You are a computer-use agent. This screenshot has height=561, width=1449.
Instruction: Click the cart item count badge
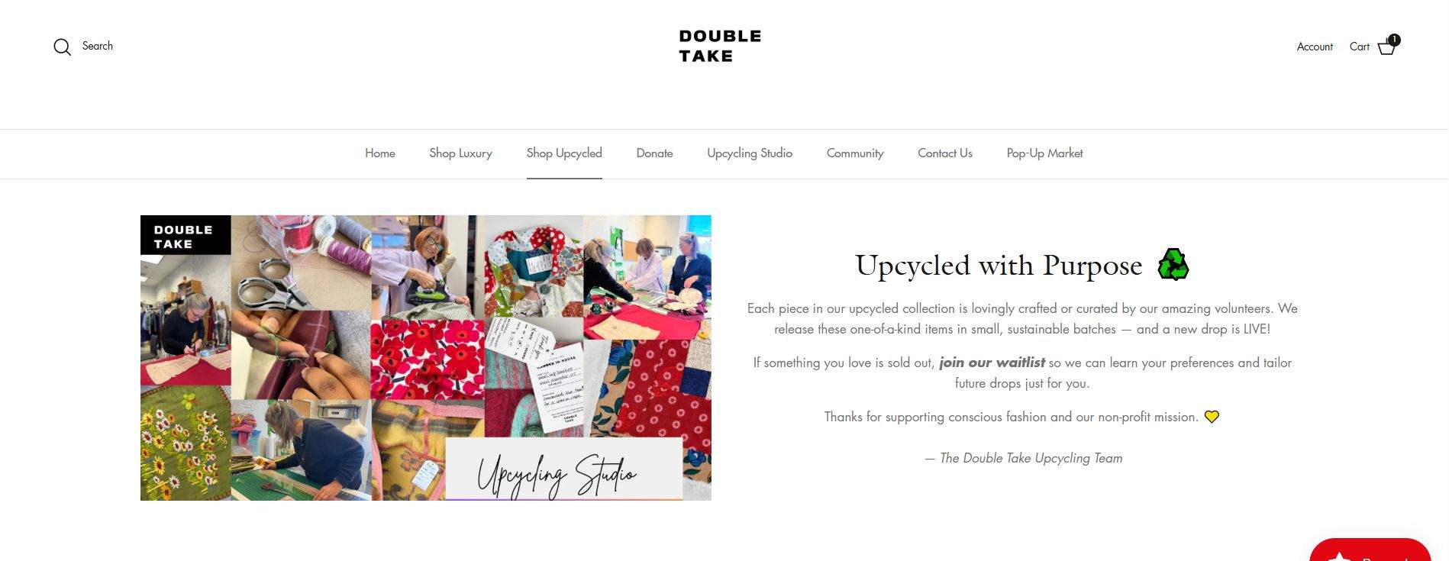click(1394, 40)
